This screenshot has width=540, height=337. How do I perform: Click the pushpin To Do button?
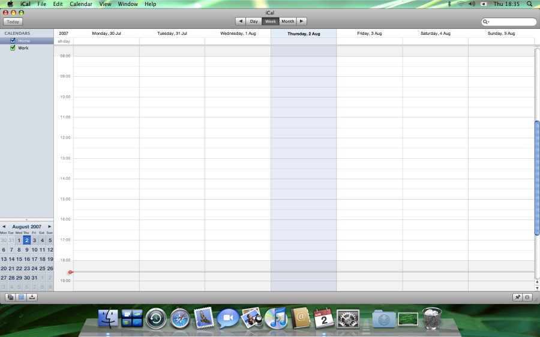(517, 297)
